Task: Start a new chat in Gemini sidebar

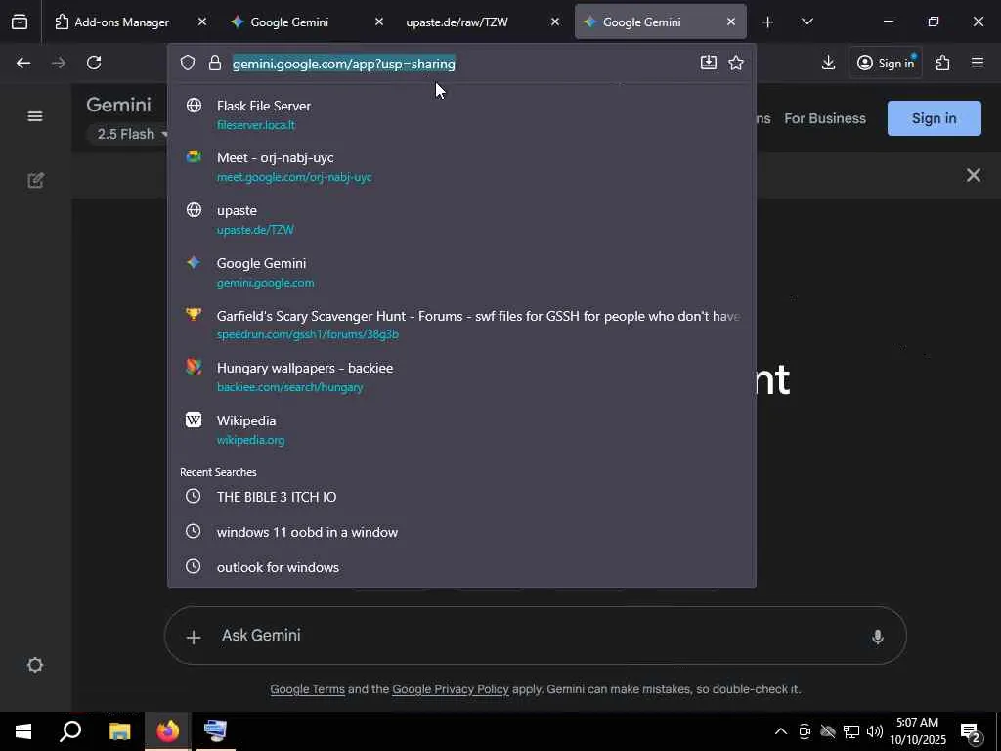Action: [36, 180]
